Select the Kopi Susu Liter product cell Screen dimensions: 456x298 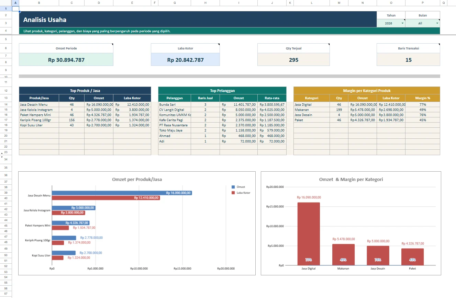(x=39, y=125)
